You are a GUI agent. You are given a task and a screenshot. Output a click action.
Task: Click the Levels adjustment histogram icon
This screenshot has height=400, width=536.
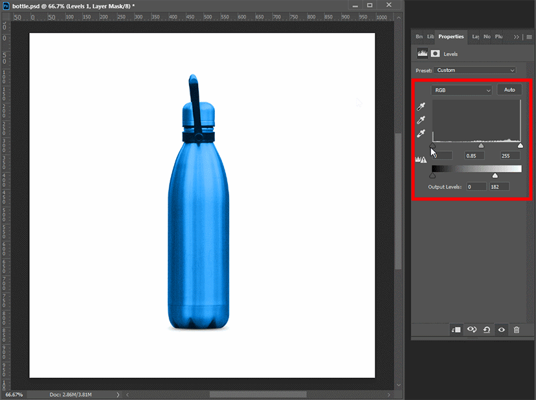[422, 54]
